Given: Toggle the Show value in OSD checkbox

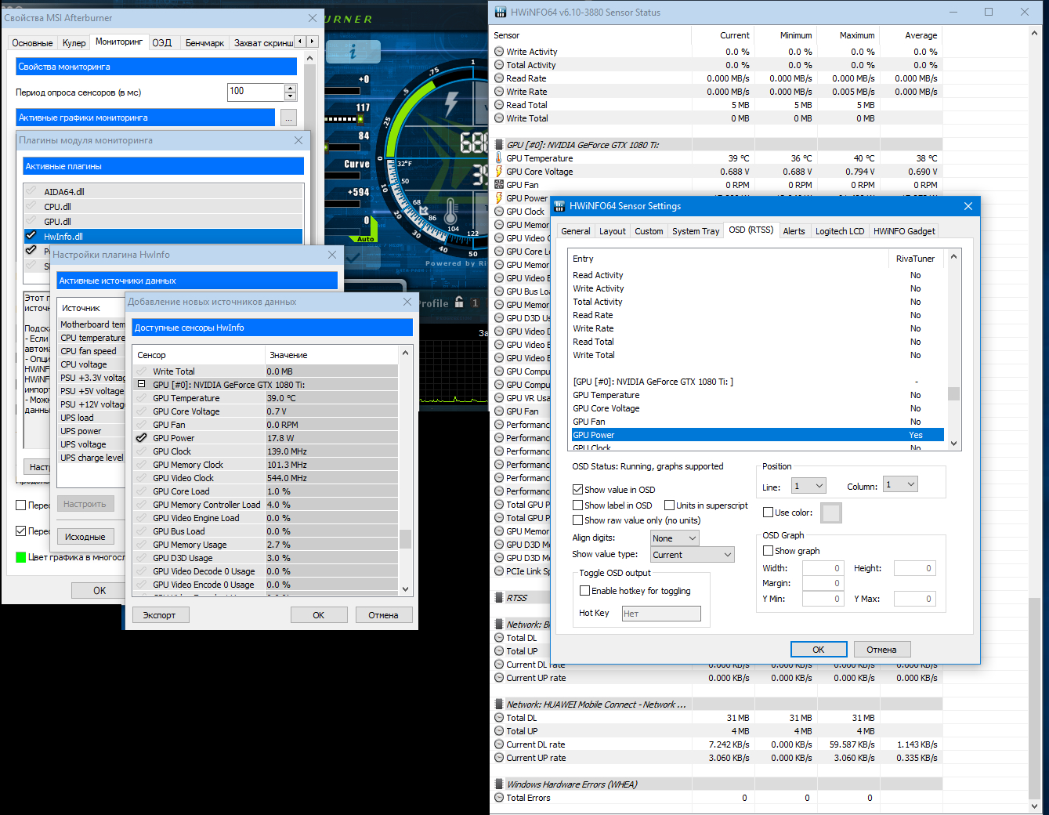Looking at the screenshot, I should [578, 490].
